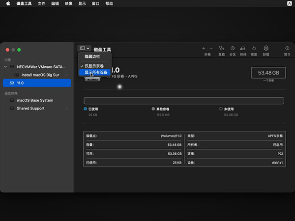The width and height of the screenshot is (295, 221).
Task: Click the add volume plus icon
Action: click(x=204, y=48)
